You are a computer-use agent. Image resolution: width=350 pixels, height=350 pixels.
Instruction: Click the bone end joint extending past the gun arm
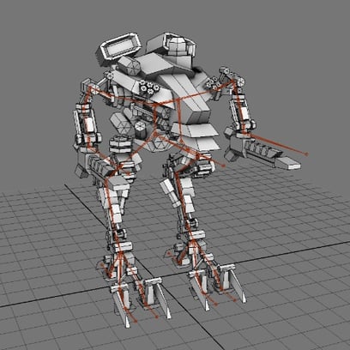tap(306, 154)
